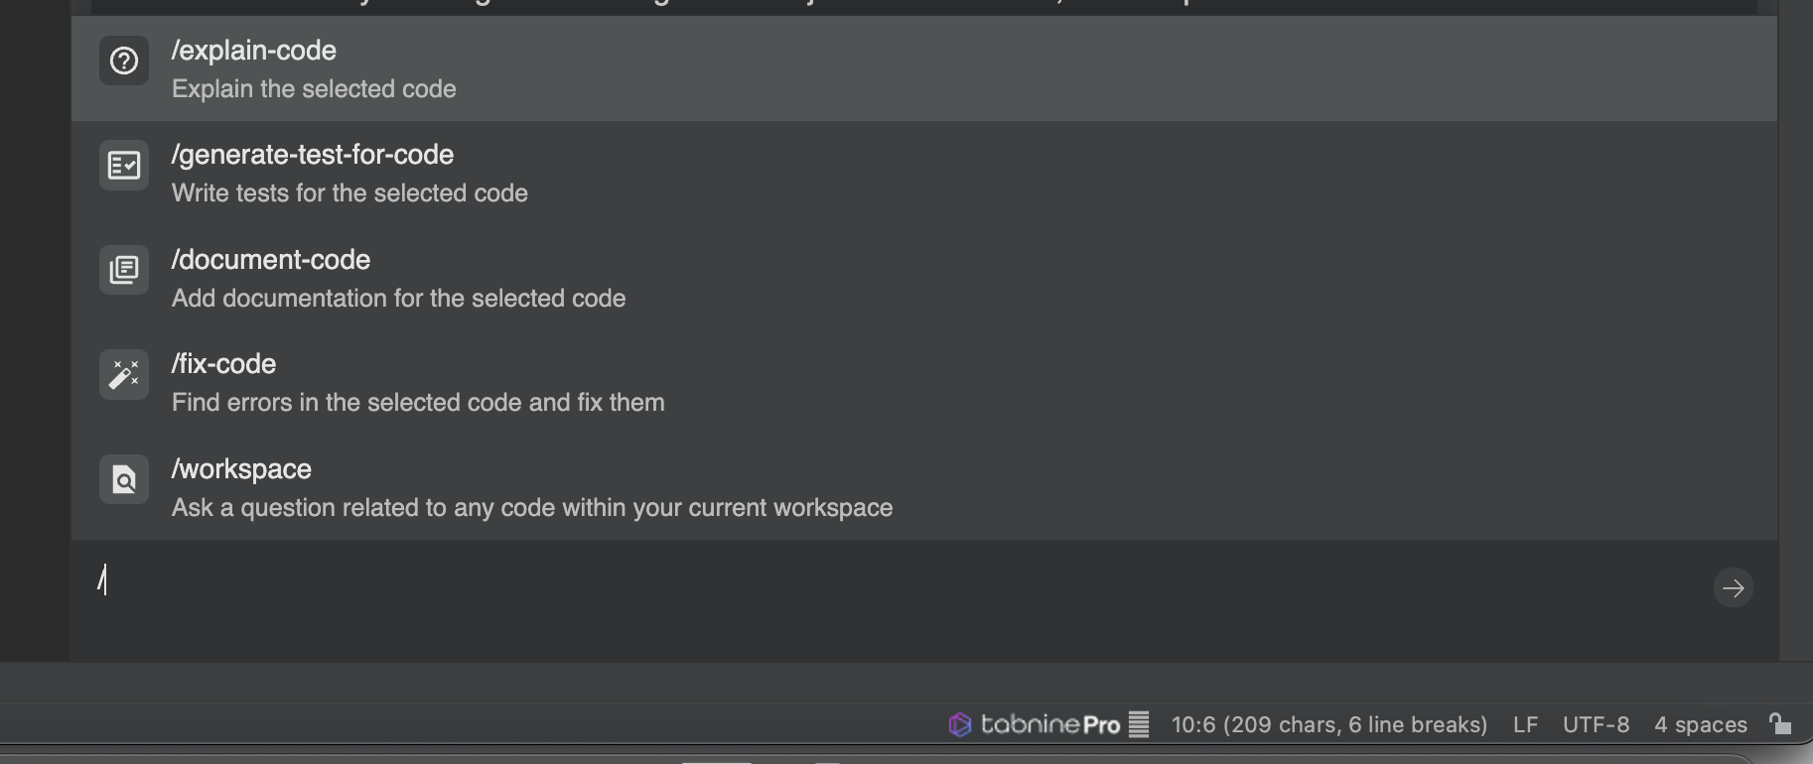Screen dimensions: 1813x764
Task: Click the stacked lines icon beside Tabnine Pro
Action: click(x=1139, y=725)
